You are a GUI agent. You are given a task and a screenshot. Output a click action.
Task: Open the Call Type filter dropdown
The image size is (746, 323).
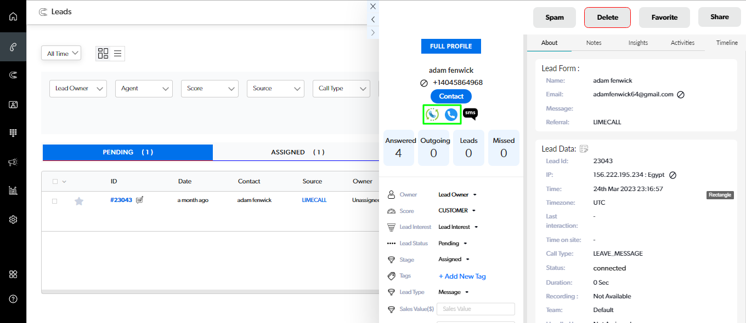[x=341, y=89]
